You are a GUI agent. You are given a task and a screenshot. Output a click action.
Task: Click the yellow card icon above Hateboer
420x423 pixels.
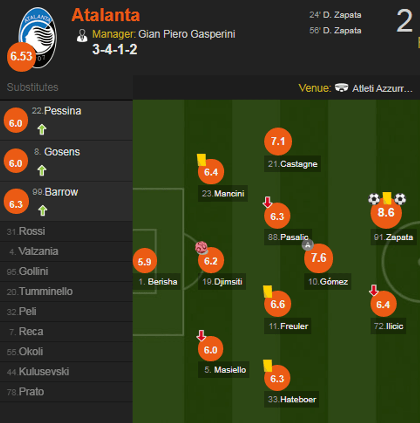tap(267, 365)
